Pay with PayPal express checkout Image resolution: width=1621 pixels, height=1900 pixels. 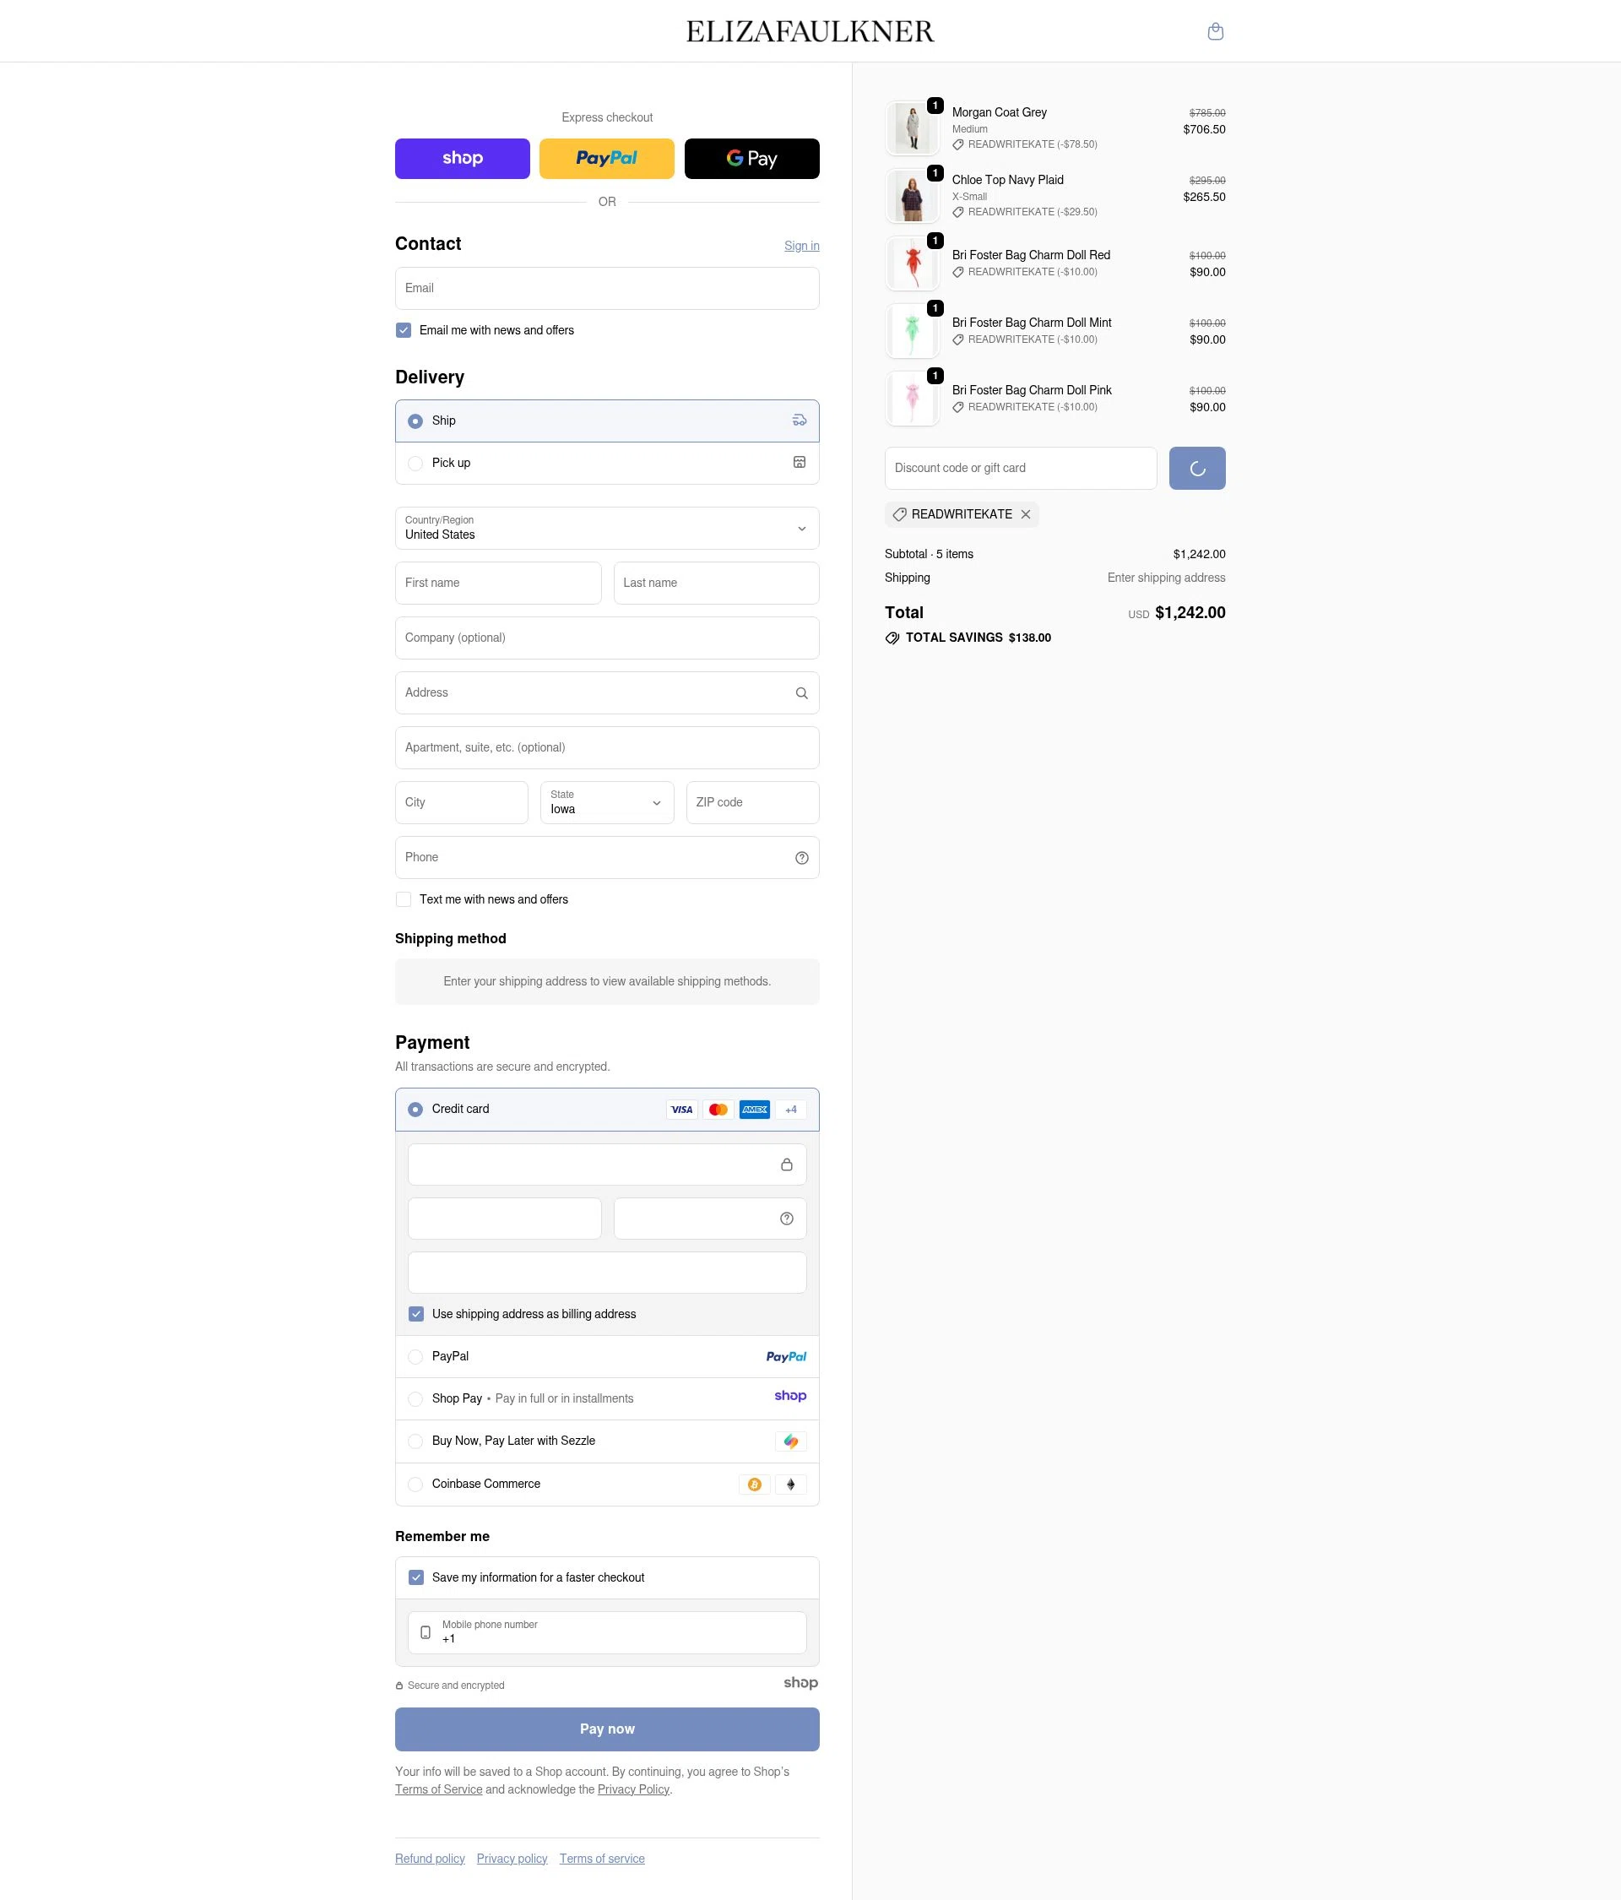tap(606, 158)
